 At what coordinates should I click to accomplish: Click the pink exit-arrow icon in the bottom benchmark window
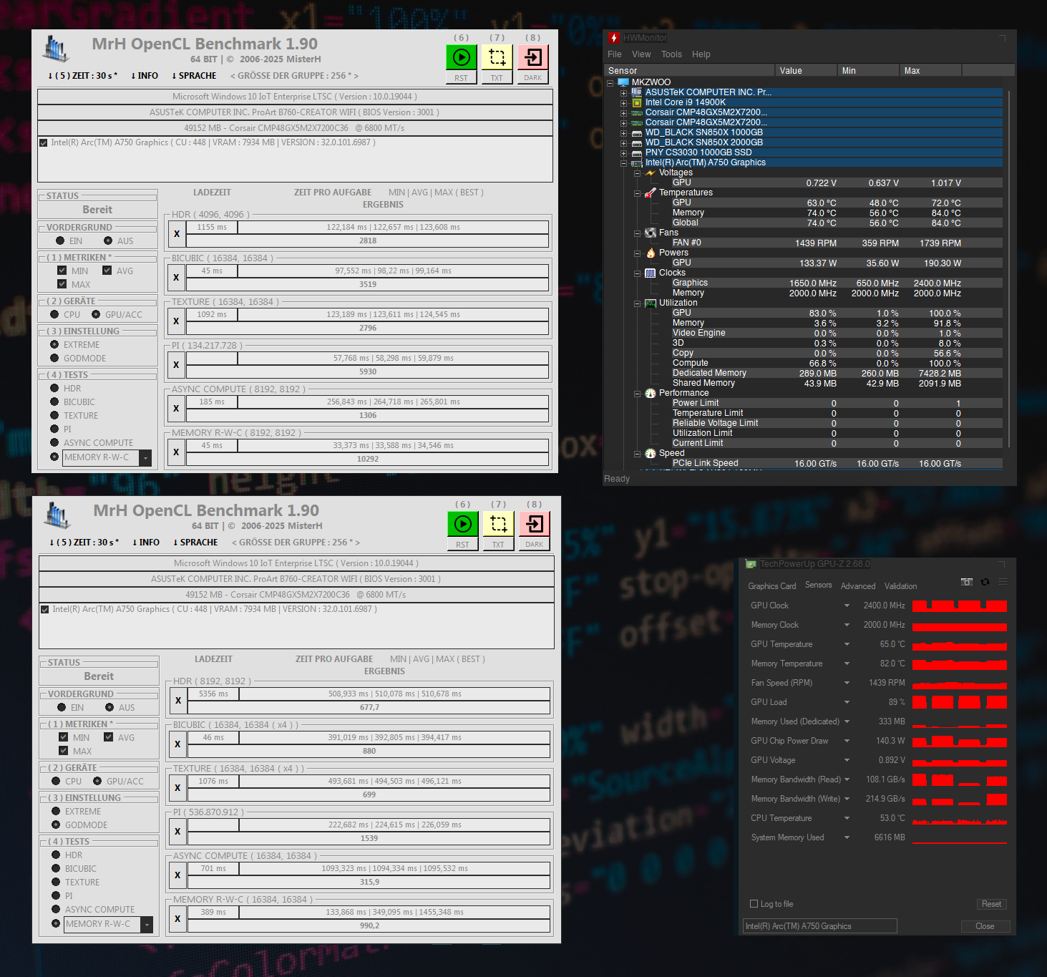[x=535, y=524]
